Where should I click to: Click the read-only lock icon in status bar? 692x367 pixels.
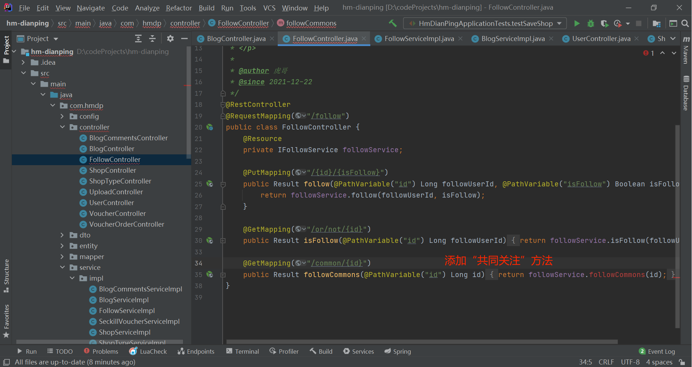pyautogui.click(x=682, y=362)
